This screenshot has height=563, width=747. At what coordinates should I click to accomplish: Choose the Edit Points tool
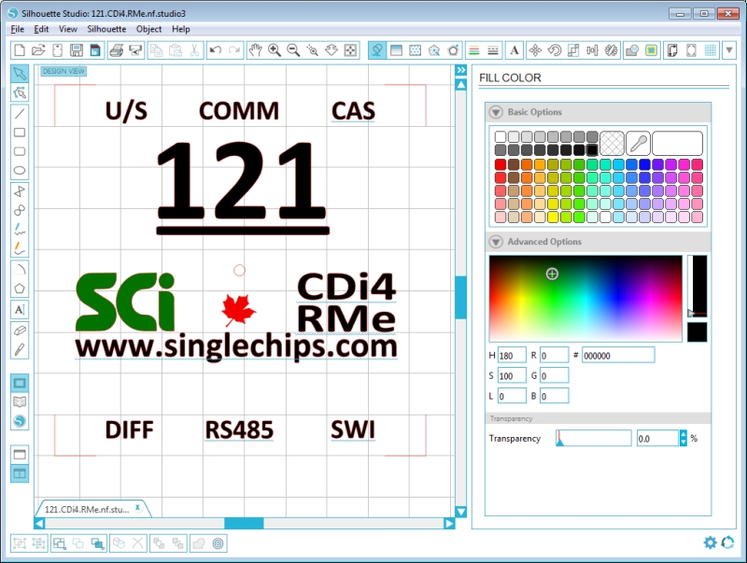coord(20,92)
